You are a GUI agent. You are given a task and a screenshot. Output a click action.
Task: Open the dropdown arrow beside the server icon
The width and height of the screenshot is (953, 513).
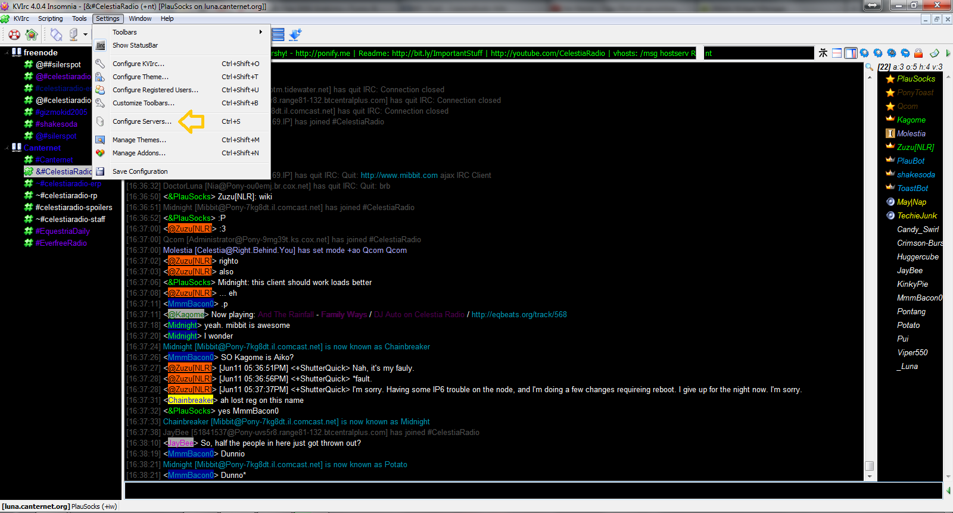85,35
